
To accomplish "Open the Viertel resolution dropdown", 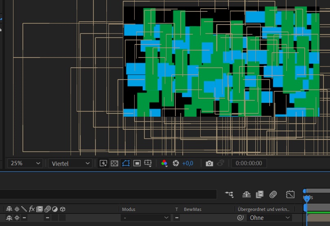I will click(70, 163).
